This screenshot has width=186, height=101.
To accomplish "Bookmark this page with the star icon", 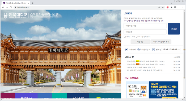I will (x=163, y=7).
